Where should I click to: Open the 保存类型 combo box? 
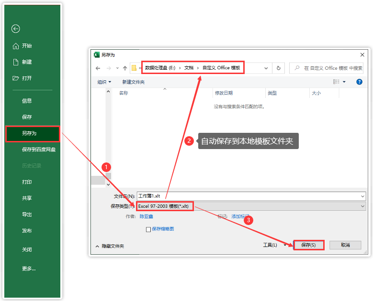pyautogui.click(x=251, y=206)
